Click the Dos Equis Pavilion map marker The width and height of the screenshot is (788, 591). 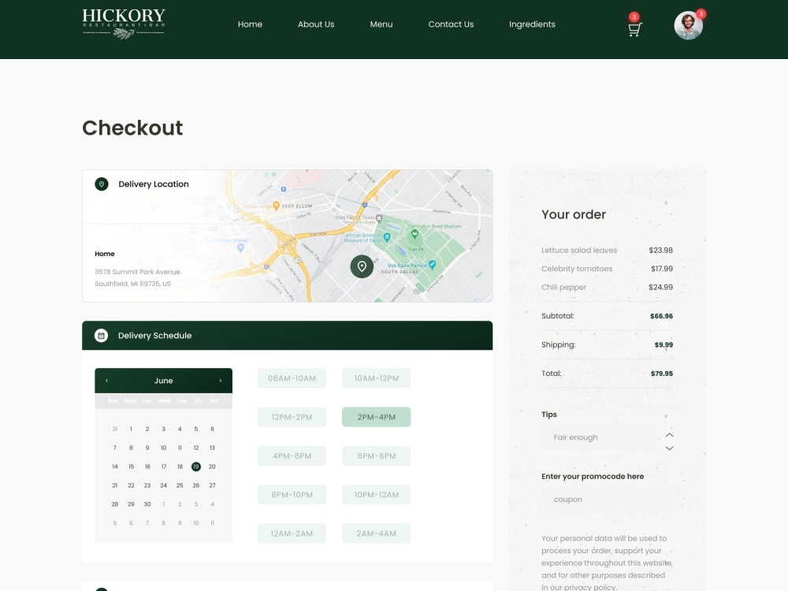pos(432,264)
